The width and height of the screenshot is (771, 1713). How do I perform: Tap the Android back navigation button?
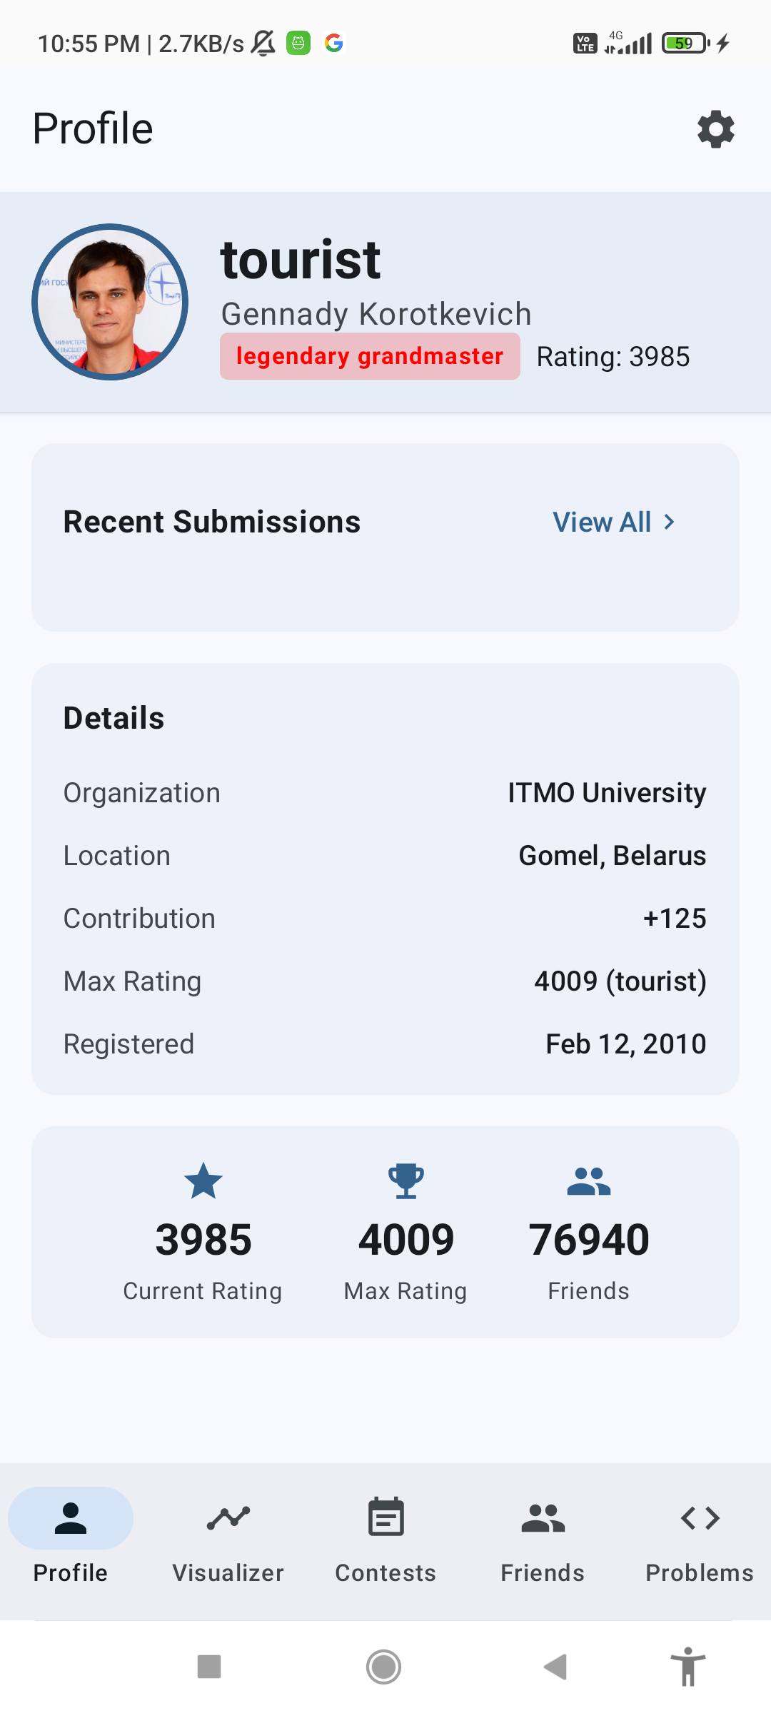point(555,1667)
